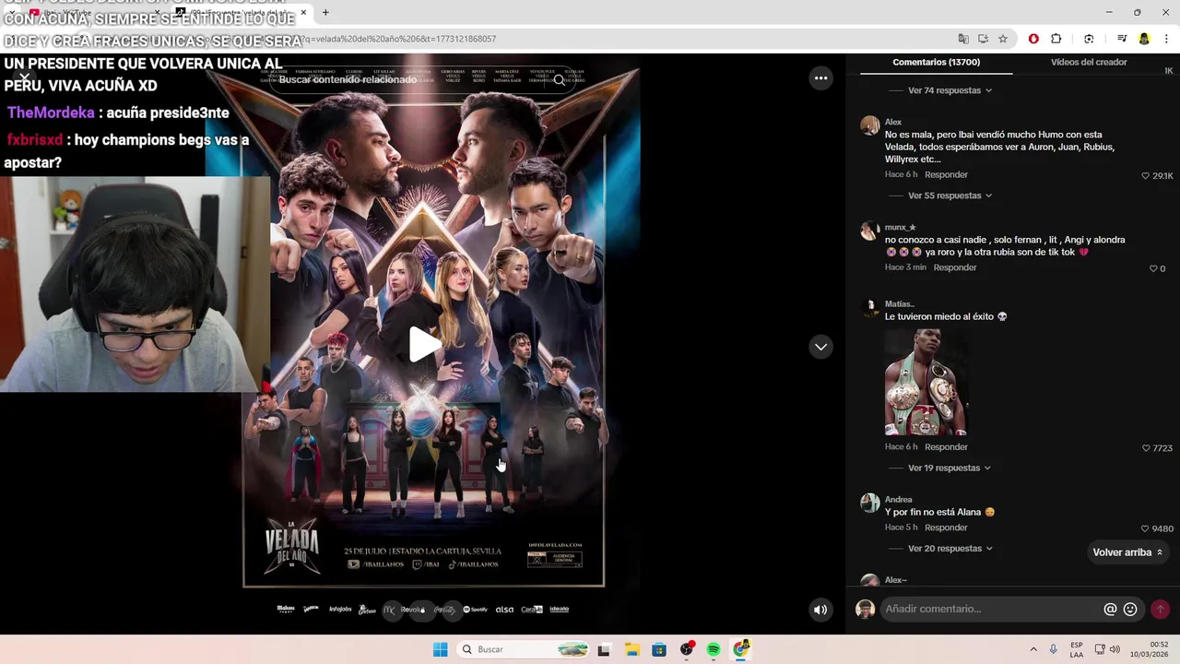Image resolution: width=1180 pixels, height=664 pixels.
Task: Click install app icon in address bar
Action: (983, 39)
